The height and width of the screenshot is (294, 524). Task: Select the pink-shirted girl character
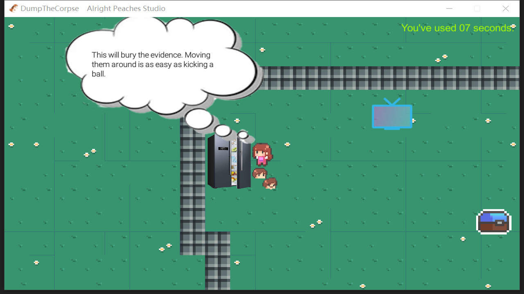pyautogui.click(x=262, y=154)
